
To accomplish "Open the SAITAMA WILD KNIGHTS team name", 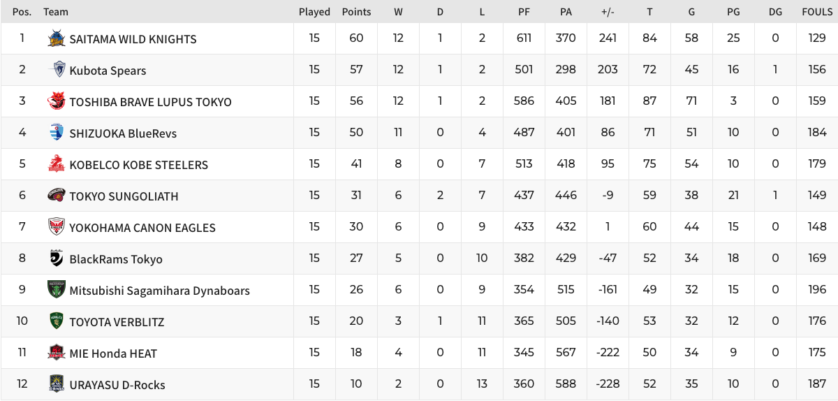I will 133,39.
